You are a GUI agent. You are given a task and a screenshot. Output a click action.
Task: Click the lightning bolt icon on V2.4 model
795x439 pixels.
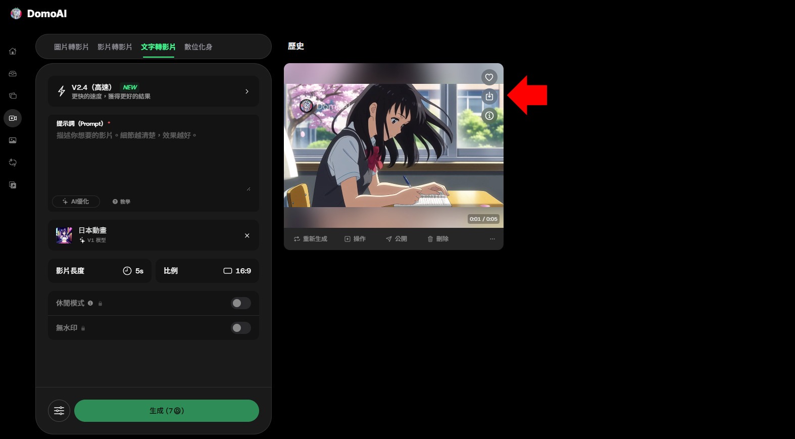(62, 91)
